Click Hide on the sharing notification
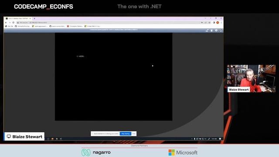Screen dimensions: 279x157 [x=134, y=134]
